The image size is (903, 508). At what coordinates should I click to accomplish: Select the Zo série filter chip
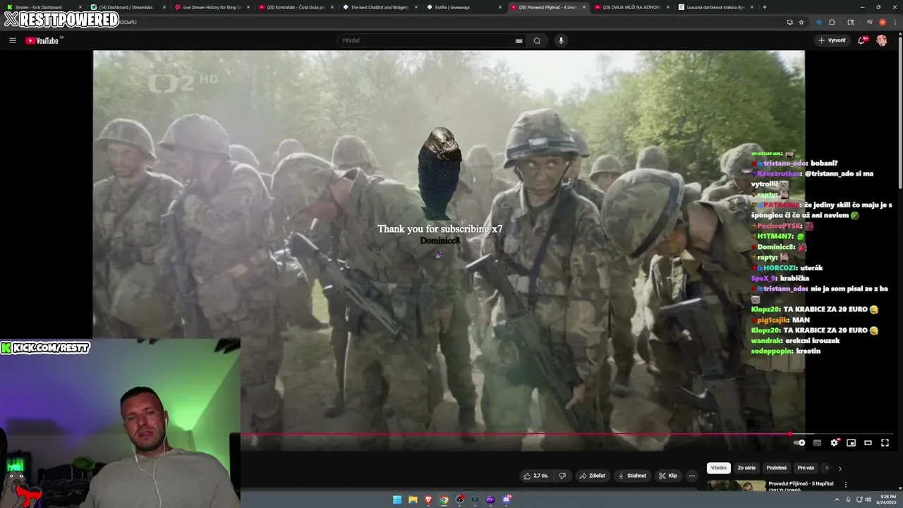point(746,468)
